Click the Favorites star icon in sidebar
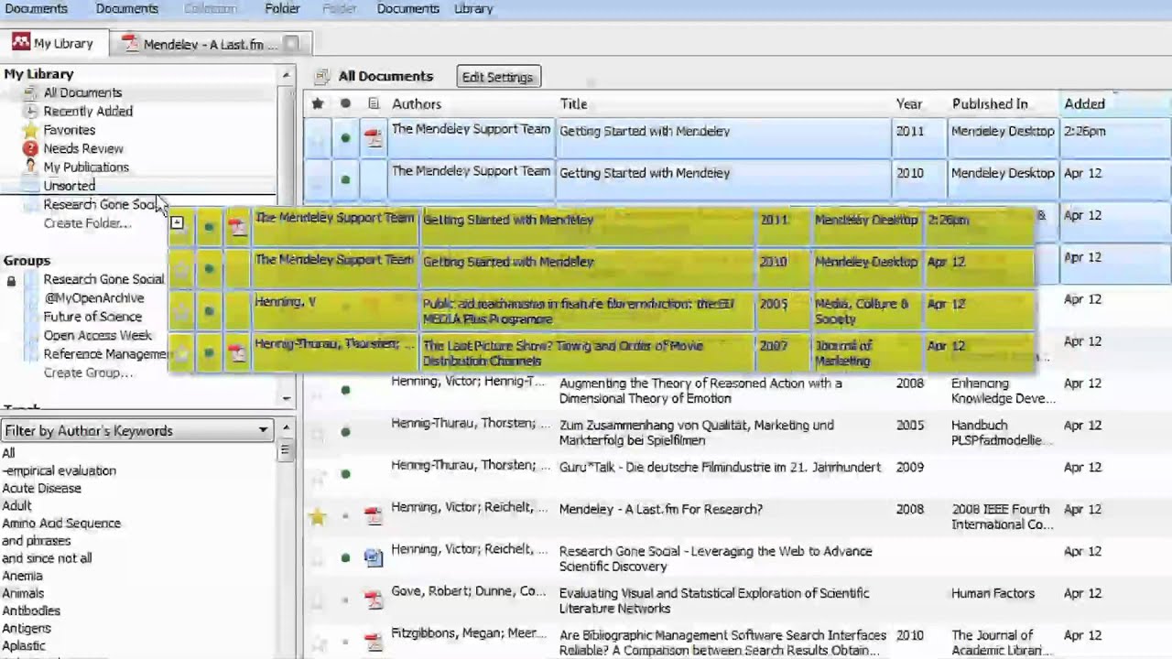The image size is (1172, 659). coord(30,130)
